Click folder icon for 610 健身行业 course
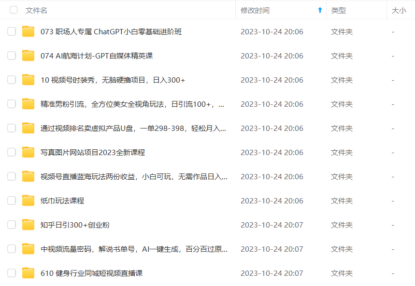Viewport: 415px width, 286px height. click(29, 273)
